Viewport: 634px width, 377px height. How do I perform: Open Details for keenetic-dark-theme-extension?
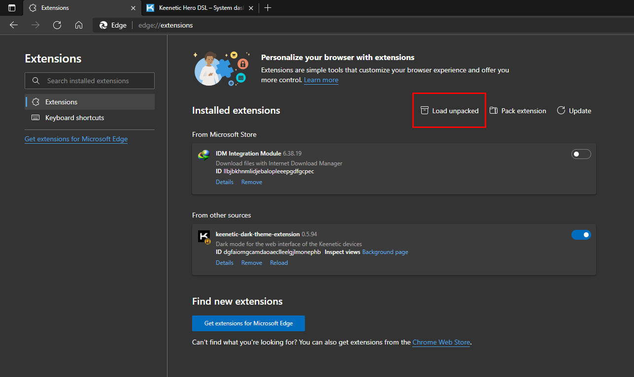[x=225, y=263]
